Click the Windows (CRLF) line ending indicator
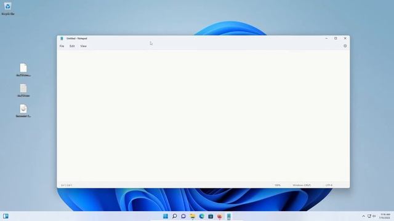This screenshot has width=394, height=221. [x=302, y=185]
